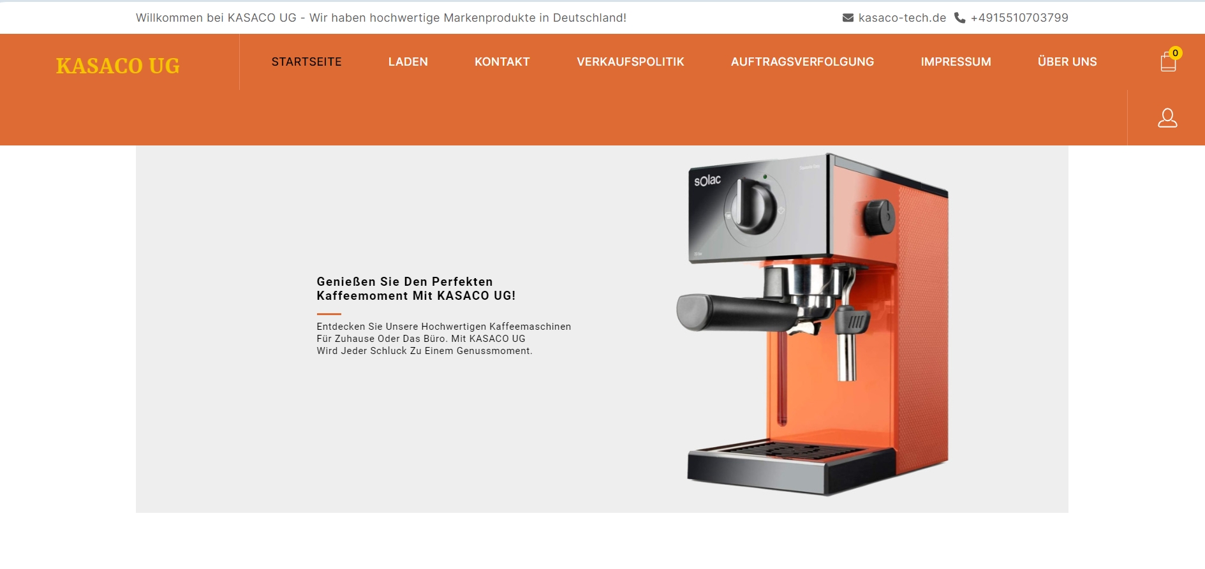Click the phone handset icon
This screenshot has height=569, width=1205.
pos(959,18)
